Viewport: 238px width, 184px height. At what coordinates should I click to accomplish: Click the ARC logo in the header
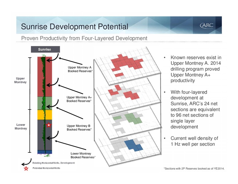(x=207, y=25)
